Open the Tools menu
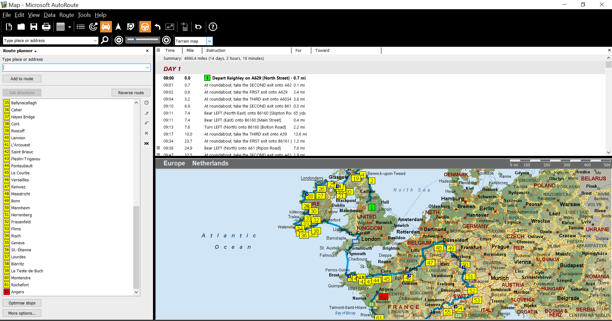The image size is (612, 321). pos(84,15)
